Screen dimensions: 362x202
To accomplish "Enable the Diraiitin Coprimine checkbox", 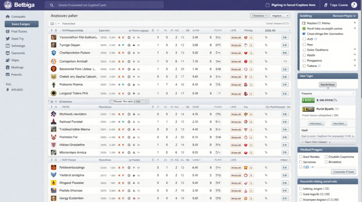I will tap(326, 157).
